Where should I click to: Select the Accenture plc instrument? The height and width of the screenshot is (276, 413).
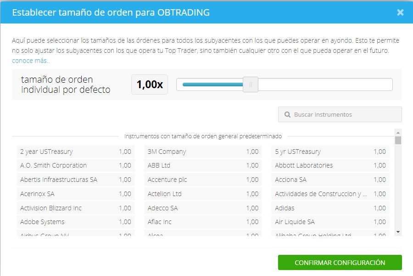(203, 180)
